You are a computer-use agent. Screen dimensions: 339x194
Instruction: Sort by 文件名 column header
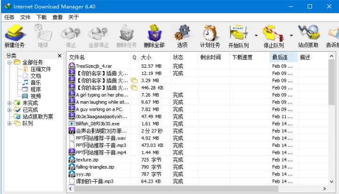pos(98,57)
